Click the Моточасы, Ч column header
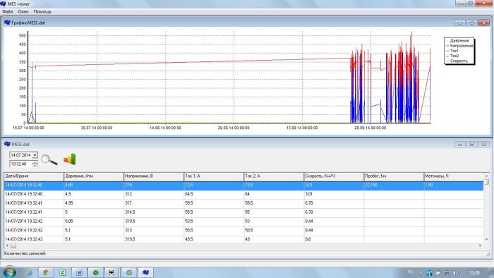Screen dimensions: 494x278 (x=454, y=176)
